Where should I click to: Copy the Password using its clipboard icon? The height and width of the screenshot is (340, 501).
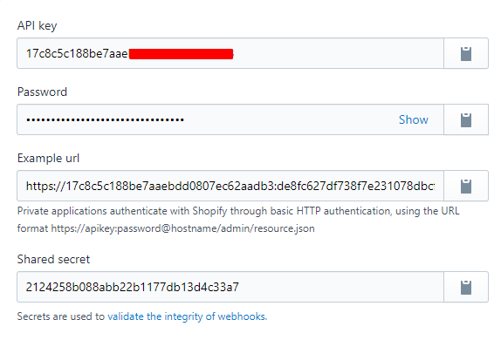[x=466, y=119]
